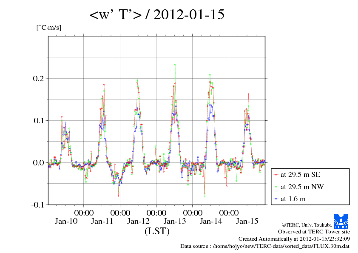Click the x-axis date label 'Jan-14'
The width and height of the screenshot is (358, 253).
pos(211,221)
